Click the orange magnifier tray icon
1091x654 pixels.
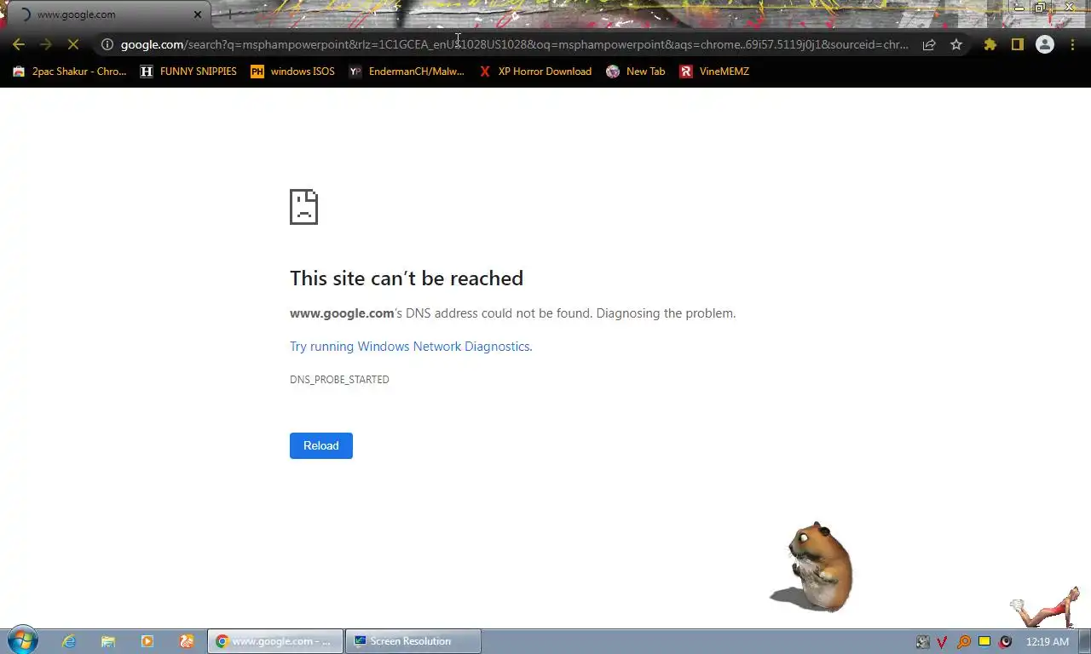point(963,642)
